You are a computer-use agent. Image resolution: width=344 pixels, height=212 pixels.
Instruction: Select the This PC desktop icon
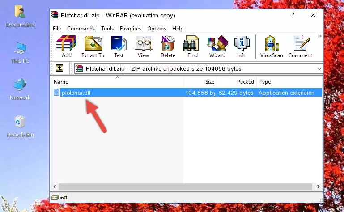tap(20, 53)
